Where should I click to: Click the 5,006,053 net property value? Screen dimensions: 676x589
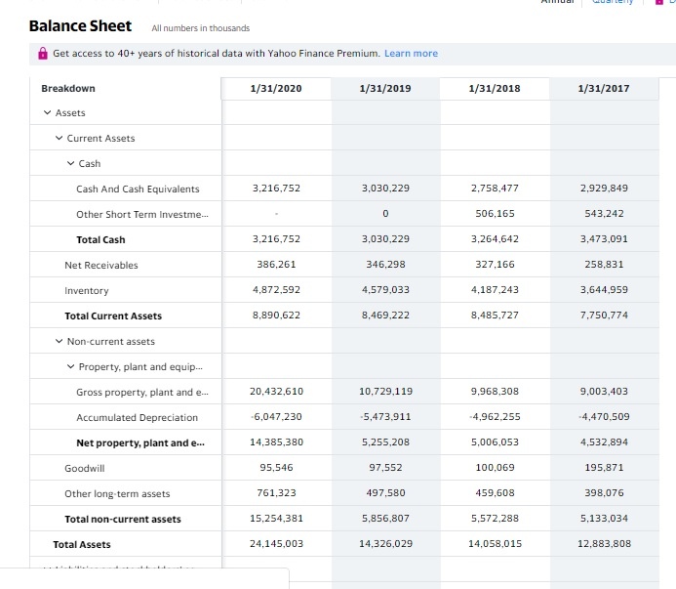click(x=495, y=442)
